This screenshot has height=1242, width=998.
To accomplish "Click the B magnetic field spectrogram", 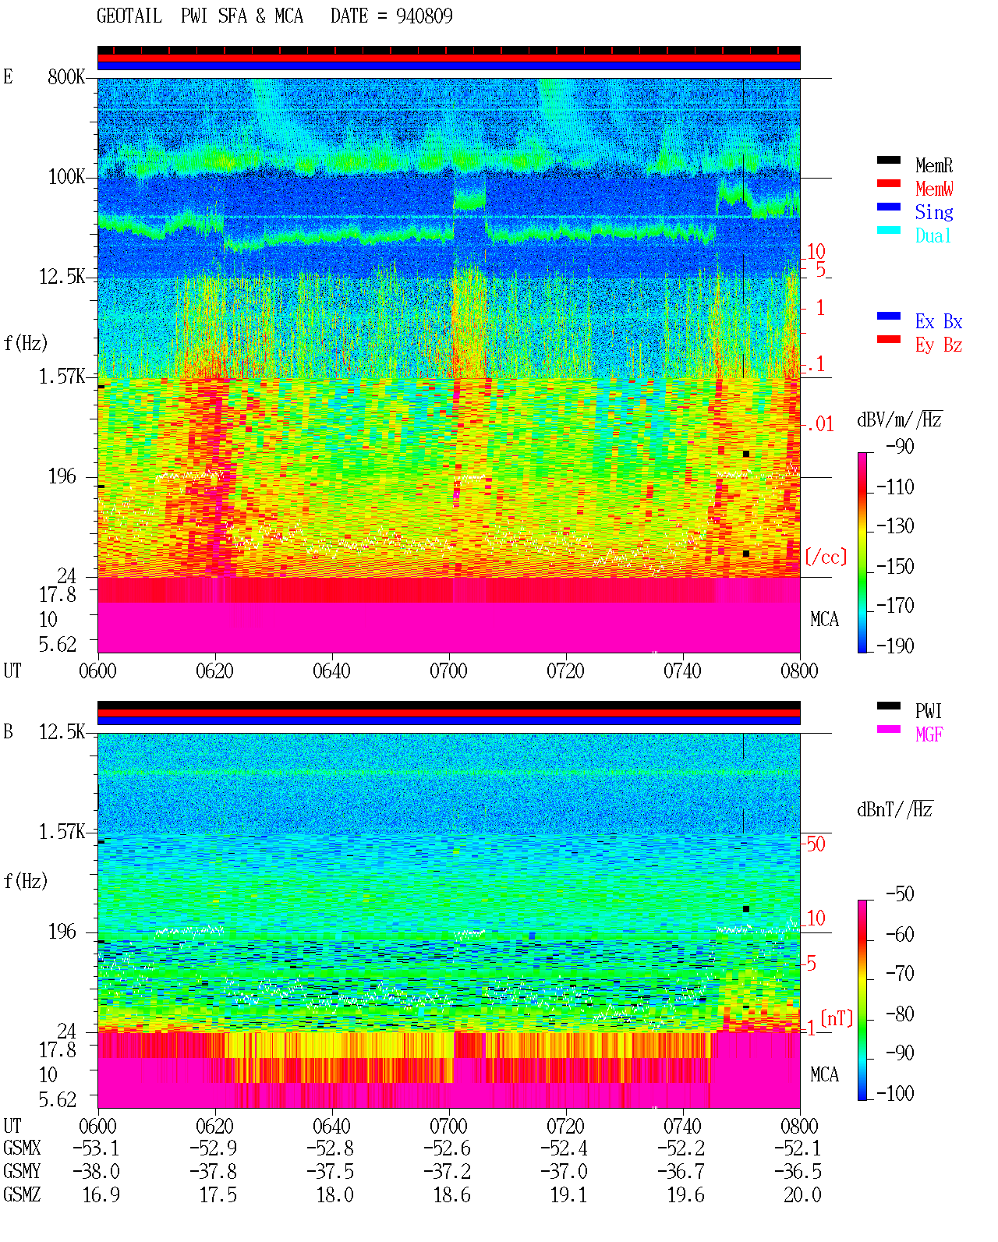I will (x=449, y=920).
